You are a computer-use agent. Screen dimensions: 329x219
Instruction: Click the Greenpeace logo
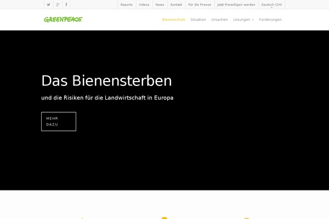click(63, 20)
